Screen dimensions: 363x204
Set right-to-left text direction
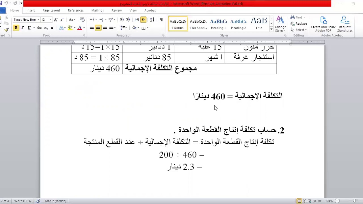[143, 20]
